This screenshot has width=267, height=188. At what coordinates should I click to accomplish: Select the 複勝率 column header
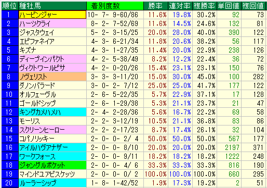point(205,6)
